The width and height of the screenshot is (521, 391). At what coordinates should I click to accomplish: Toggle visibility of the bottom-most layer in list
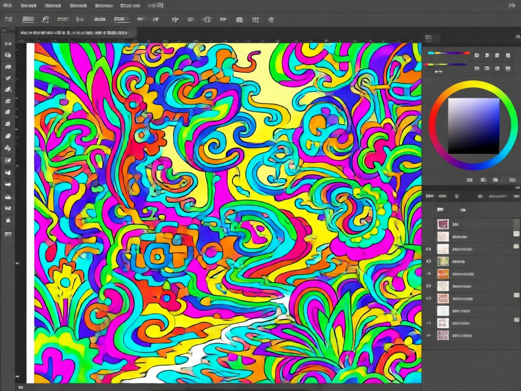pos(428,336)
